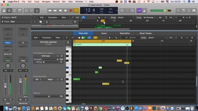Open the Editors scissors button
This screenshot has height=111, width=198.
37,10
